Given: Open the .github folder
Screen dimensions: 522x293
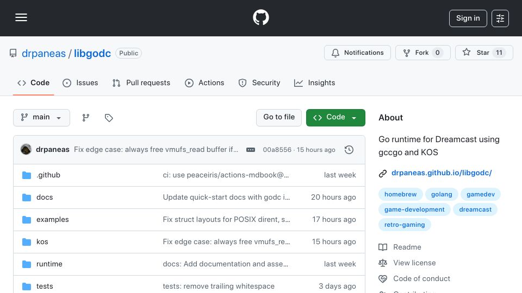Looking at the screenshot, I should pos(48,175).
